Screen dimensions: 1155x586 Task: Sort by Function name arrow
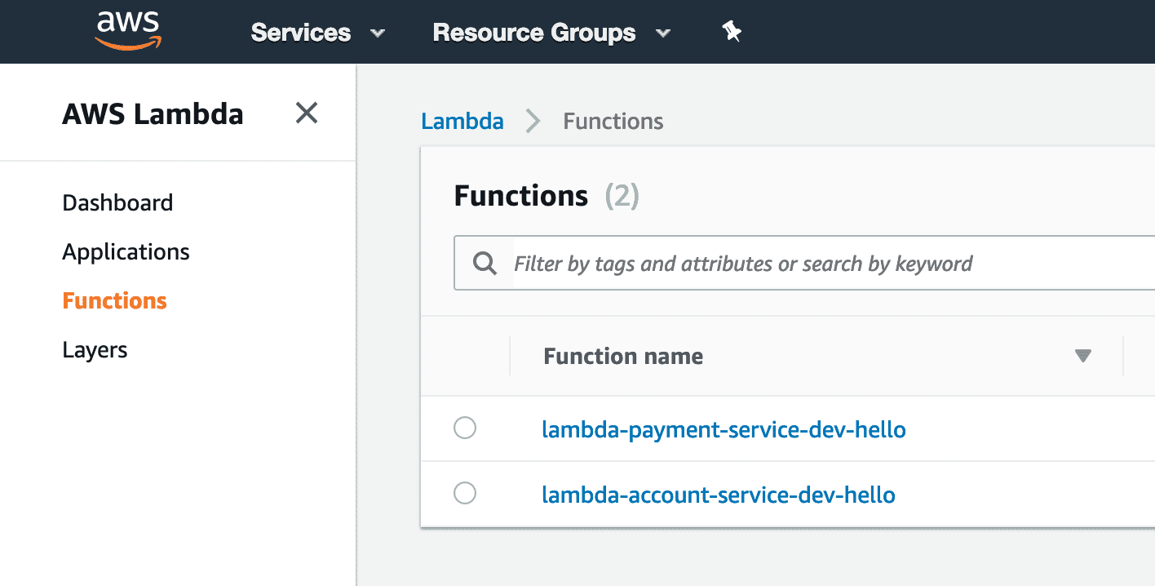tap(1083, 356)
